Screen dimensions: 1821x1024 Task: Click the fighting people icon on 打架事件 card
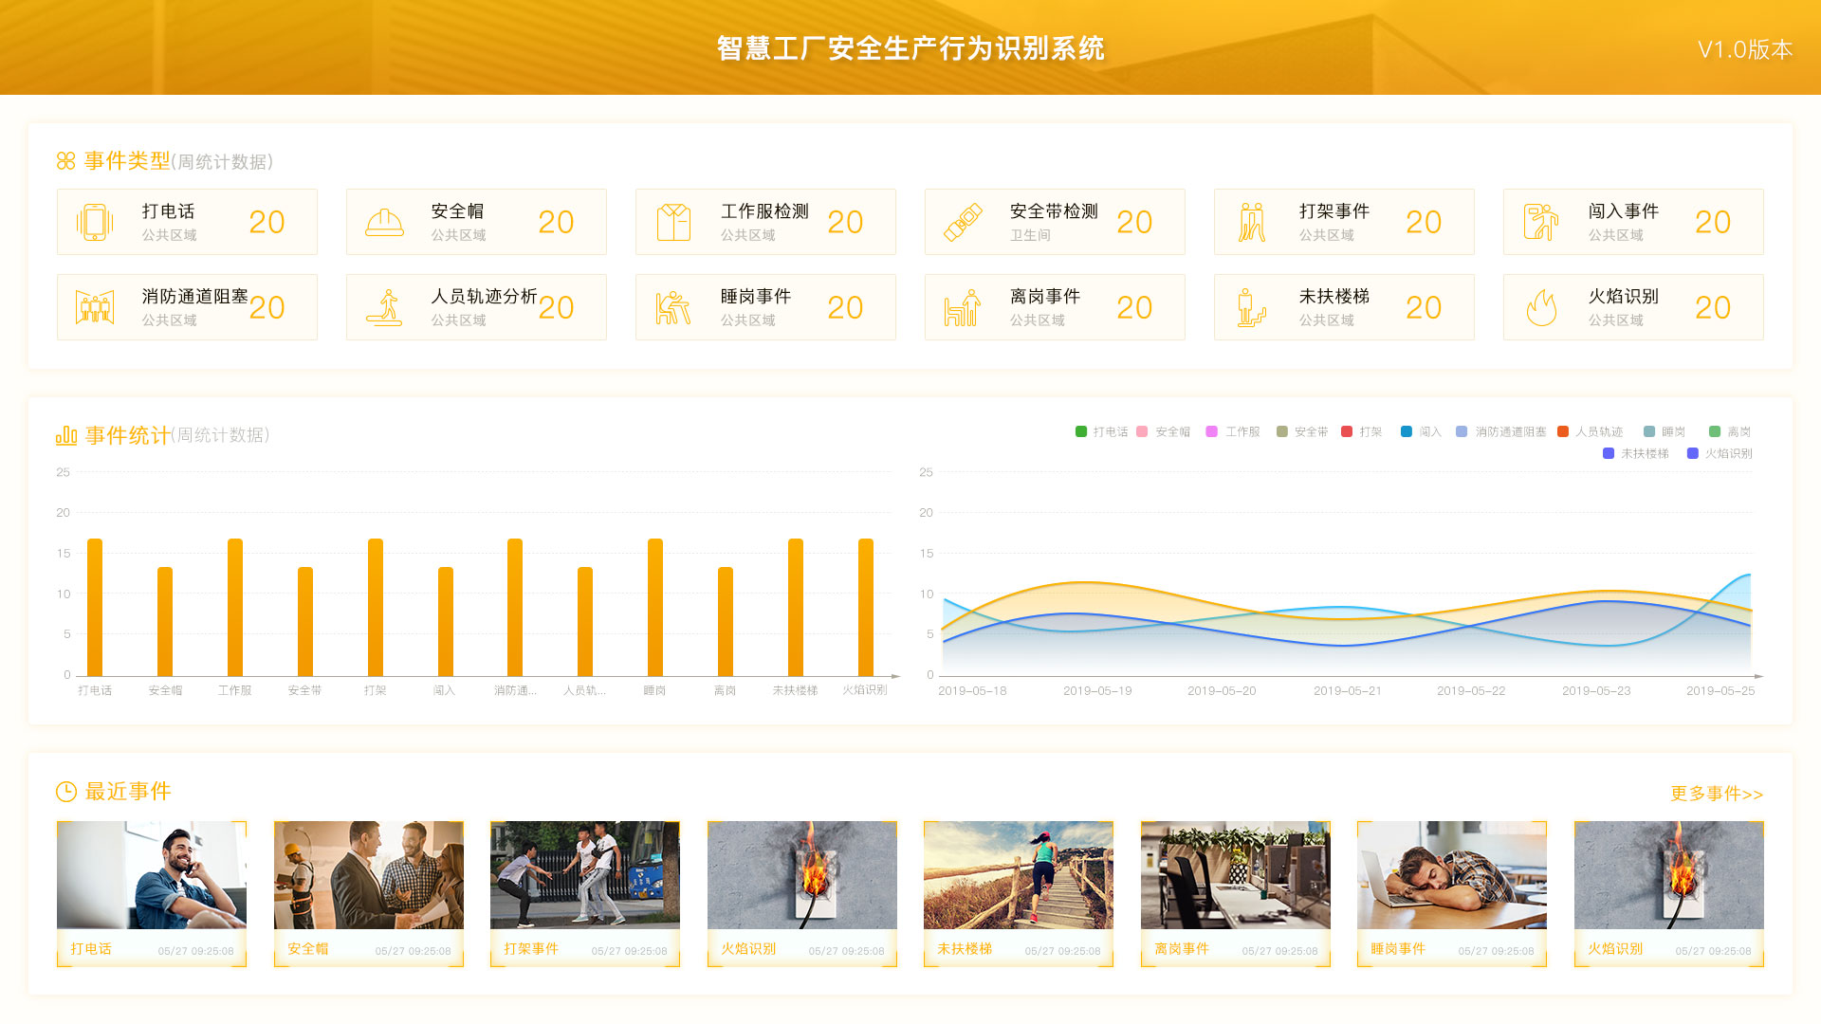tap(1252, 223)
